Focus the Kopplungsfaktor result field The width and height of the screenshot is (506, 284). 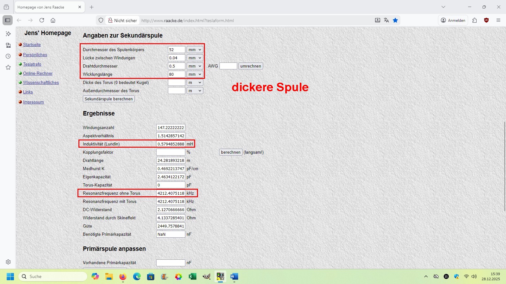171,152
